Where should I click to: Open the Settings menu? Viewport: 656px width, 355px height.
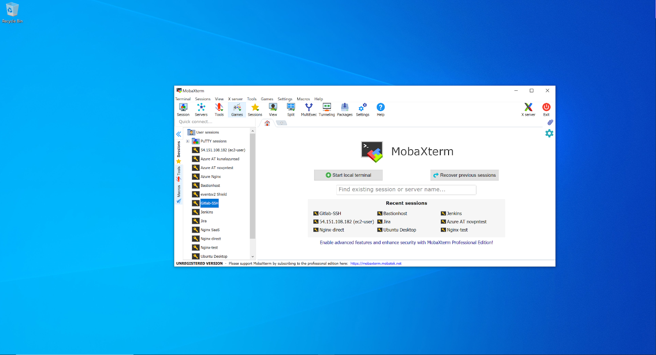285,99
